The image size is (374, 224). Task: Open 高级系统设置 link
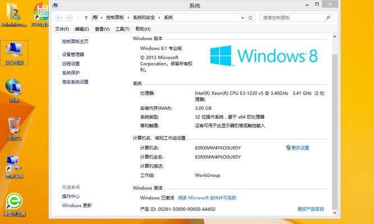click(75, 82)
